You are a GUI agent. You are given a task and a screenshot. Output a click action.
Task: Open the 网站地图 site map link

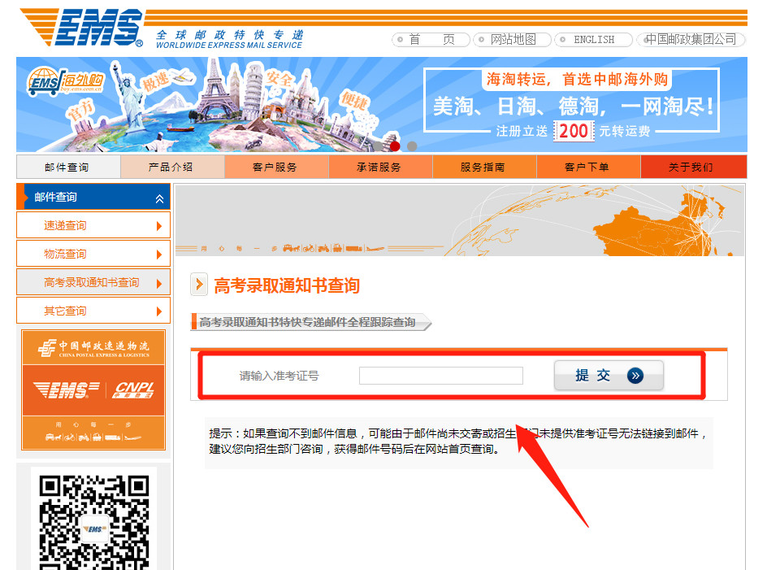click(512, 40)
